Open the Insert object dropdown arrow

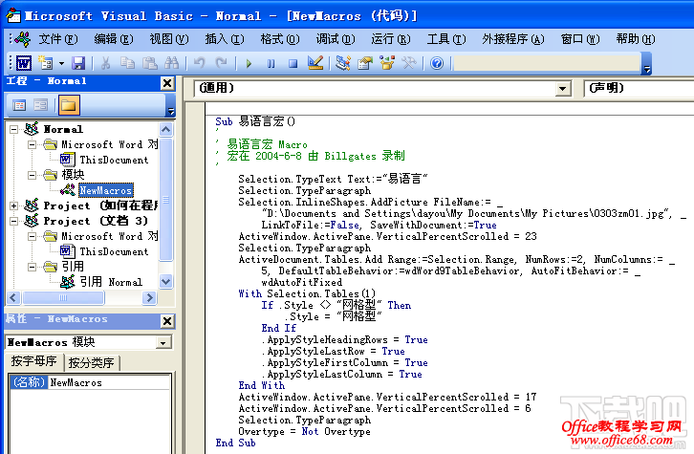point(61,63)
